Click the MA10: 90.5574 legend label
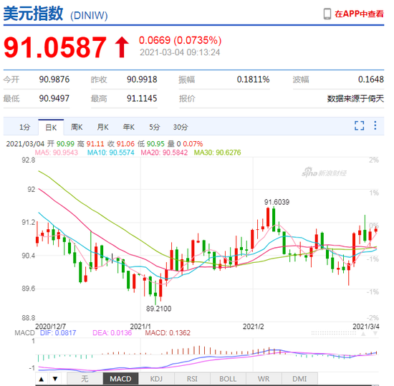The image size is (394, 386). [111, 153]
